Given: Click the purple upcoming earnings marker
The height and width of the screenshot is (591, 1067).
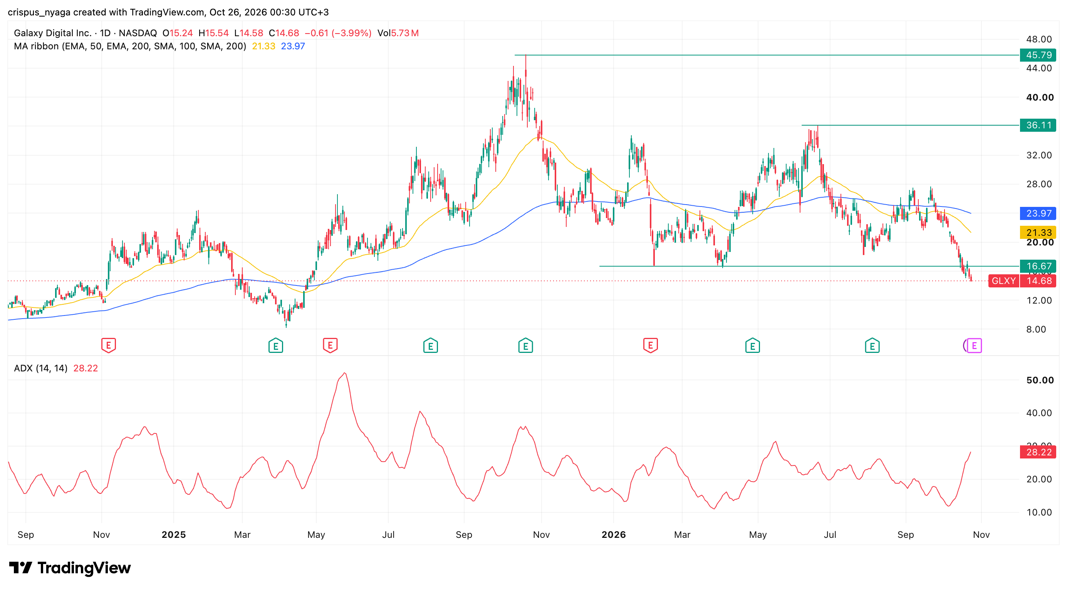Looking at the screenshot, I should (974, 346).
